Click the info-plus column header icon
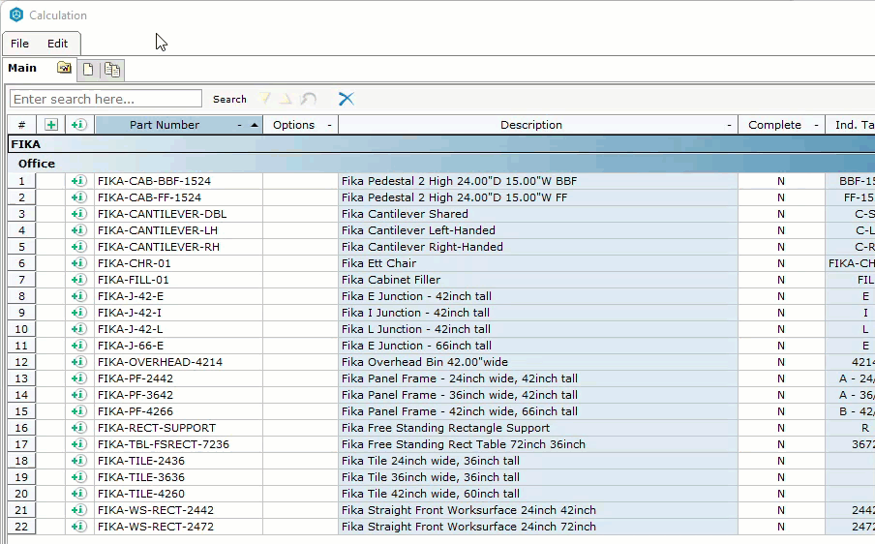Image resolution: width=875 pixels, height=544 pixels. click(x=79, y=125)
